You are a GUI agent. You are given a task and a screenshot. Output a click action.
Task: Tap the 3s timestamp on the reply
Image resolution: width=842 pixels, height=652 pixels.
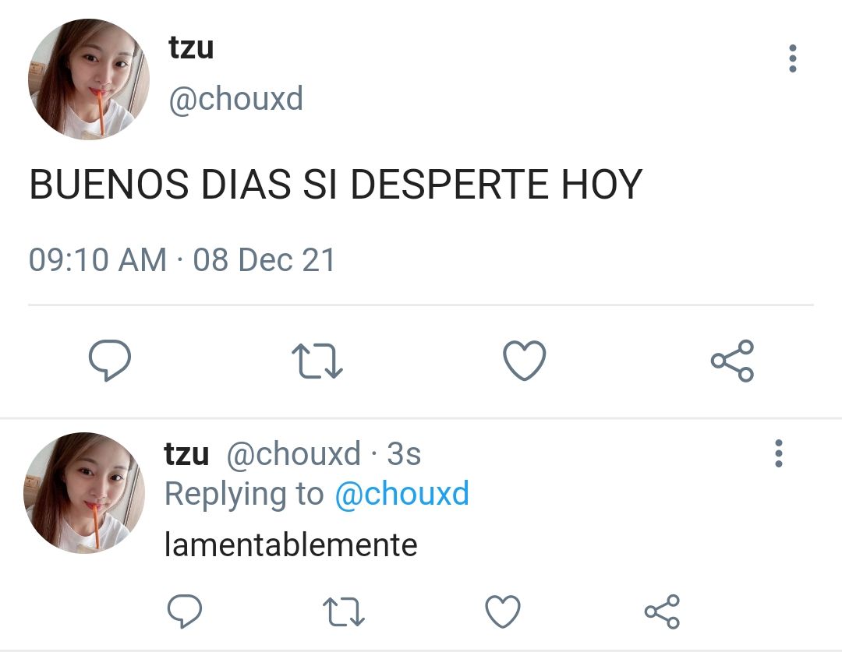point(404,454)
